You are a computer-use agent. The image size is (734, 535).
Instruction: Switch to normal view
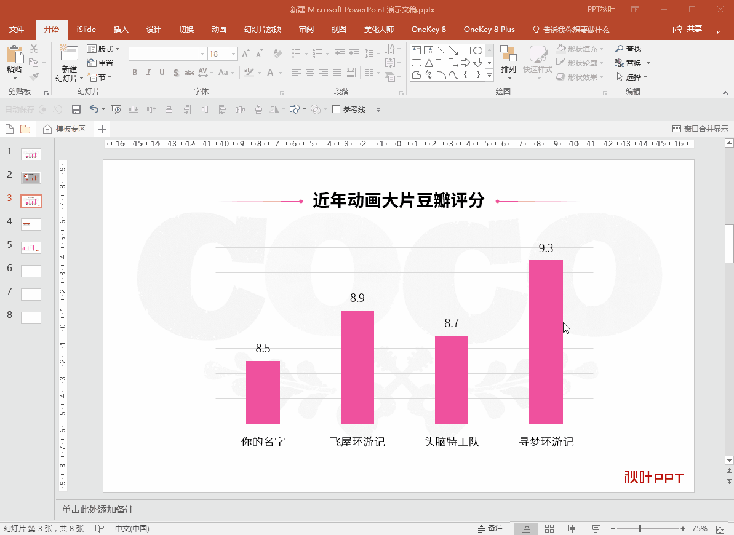click(x=526, y=528)
